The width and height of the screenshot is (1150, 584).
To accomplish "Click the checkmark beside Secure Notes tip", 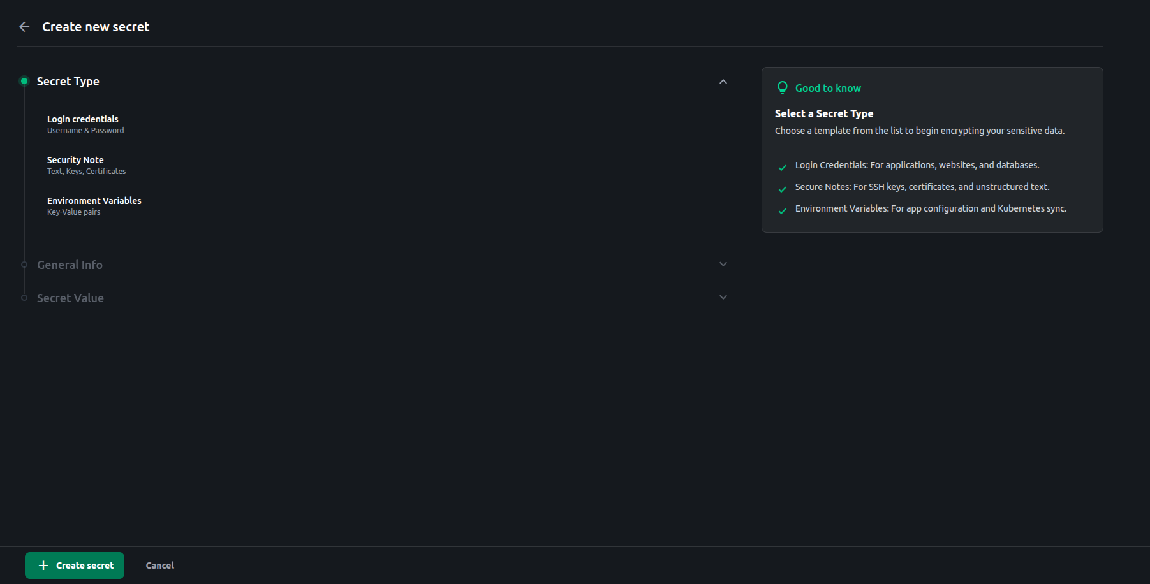I will point(782,189).
